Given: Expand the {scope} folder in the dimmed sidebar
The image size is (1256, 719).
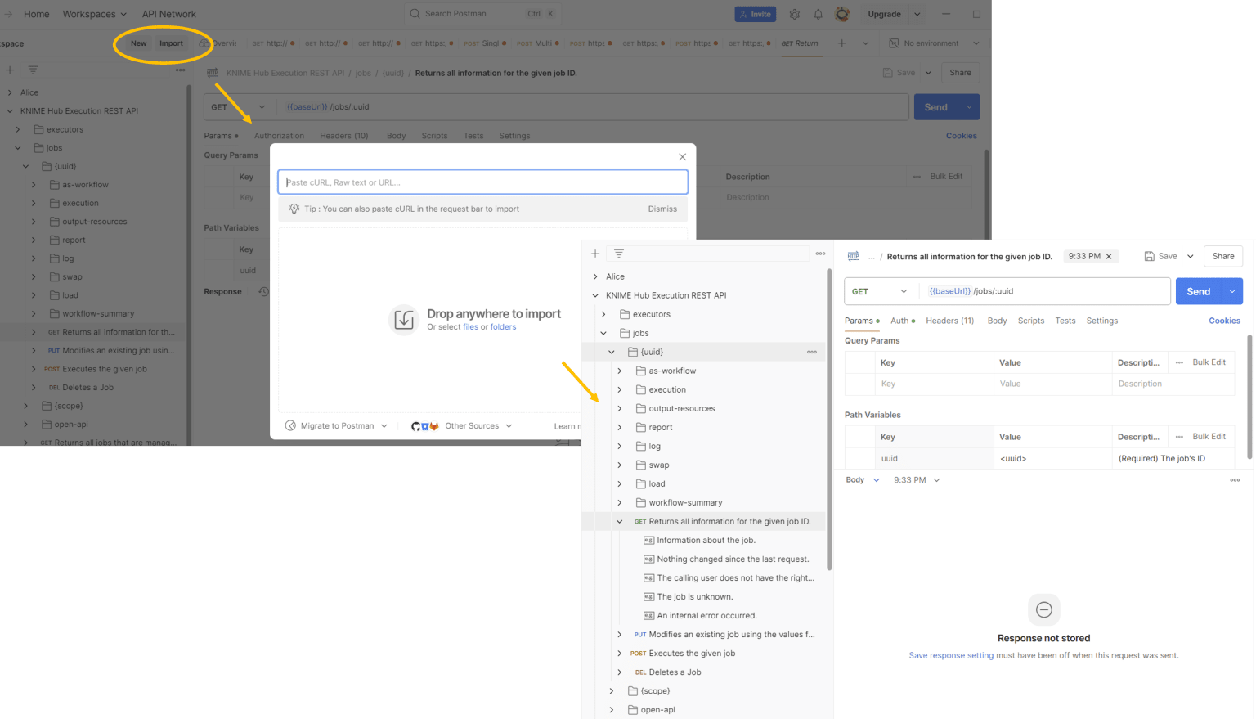Looking at the screenshot, I should [x=25, y=406].
